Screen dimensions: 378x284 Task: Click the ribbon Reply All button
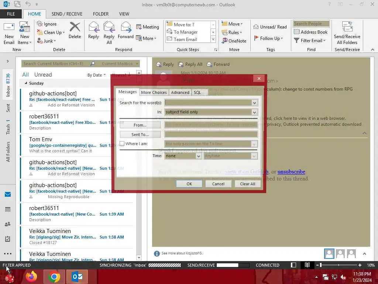tap(109, 33)
